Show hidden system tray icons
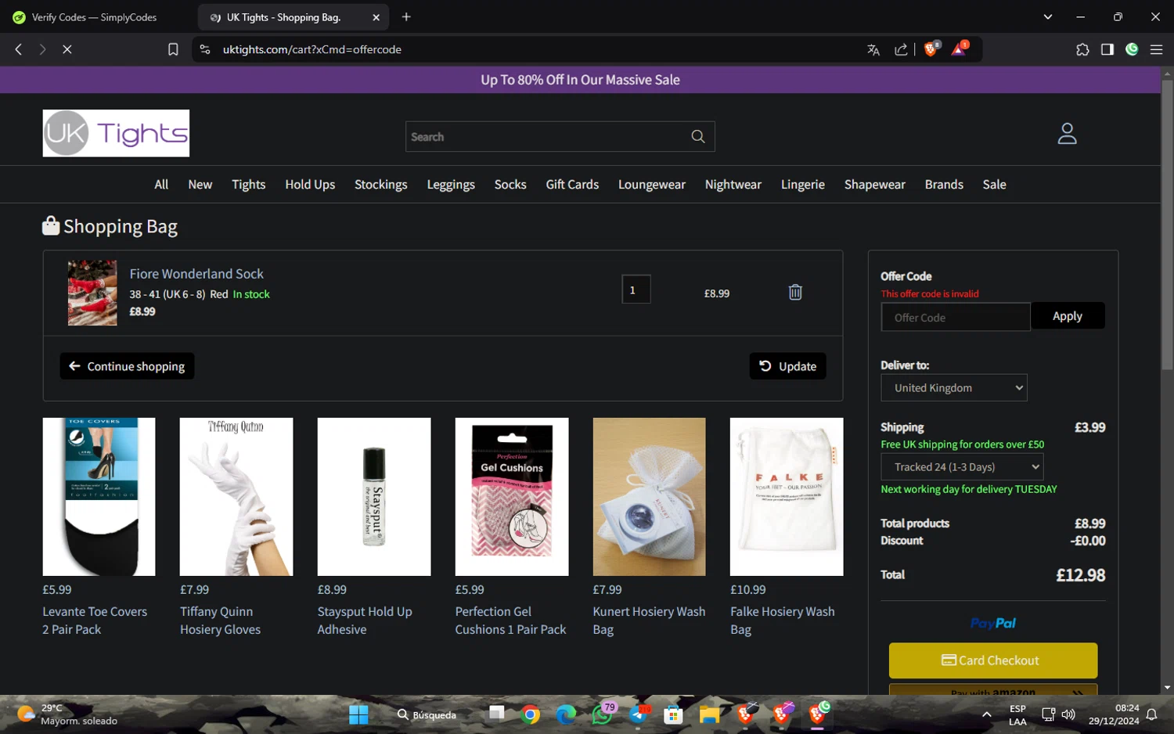The width and height of the screenshot is (1174, 734). 987,714
